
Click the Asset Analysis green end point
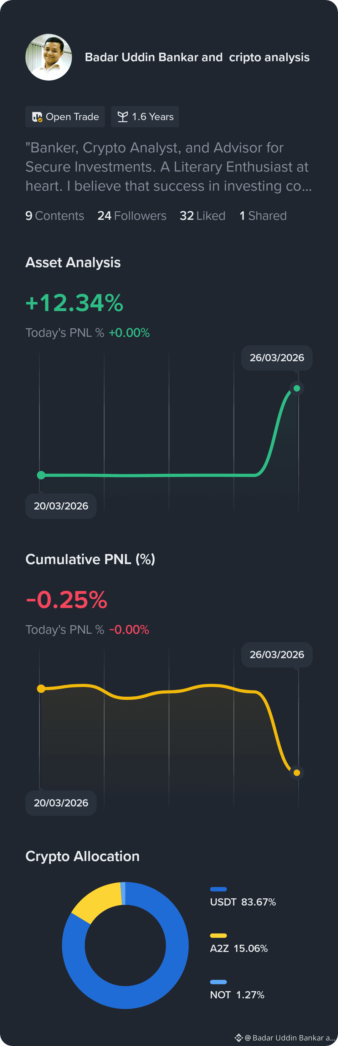coord(297,388)
